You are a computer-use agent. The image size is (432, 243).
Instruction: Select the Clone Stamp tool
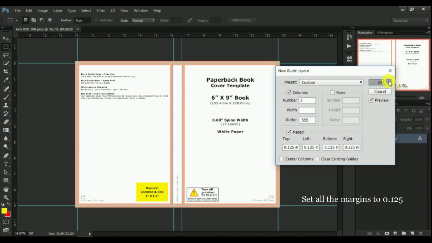click(6, 105)
